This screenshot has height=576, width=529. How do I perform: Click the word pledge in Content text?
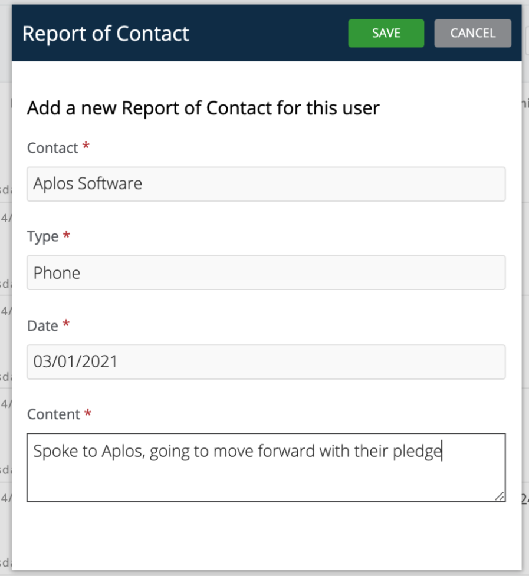pyautogui.click(x=417, y=452)
